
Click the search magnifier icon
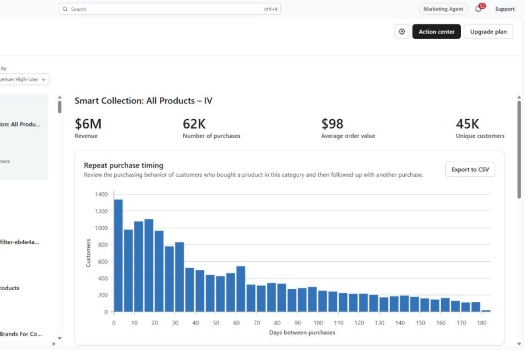click(65, 9)
